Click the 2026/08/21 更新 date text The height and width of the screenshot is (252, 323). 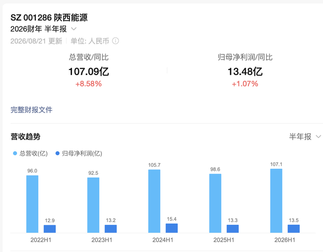point(36,41)
